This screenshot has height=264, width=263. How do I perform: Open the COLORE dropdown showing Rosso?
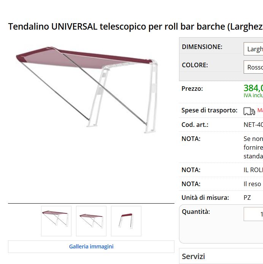point(253,67)
